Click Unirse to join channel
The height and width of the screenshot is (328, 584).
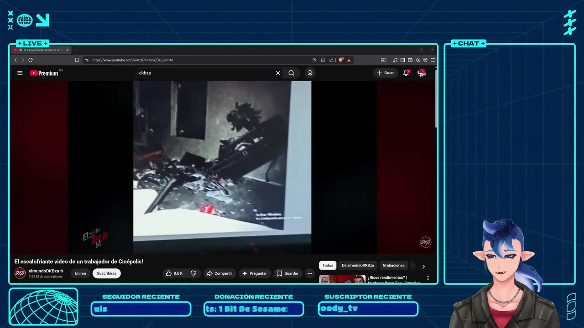click(80, 273)
